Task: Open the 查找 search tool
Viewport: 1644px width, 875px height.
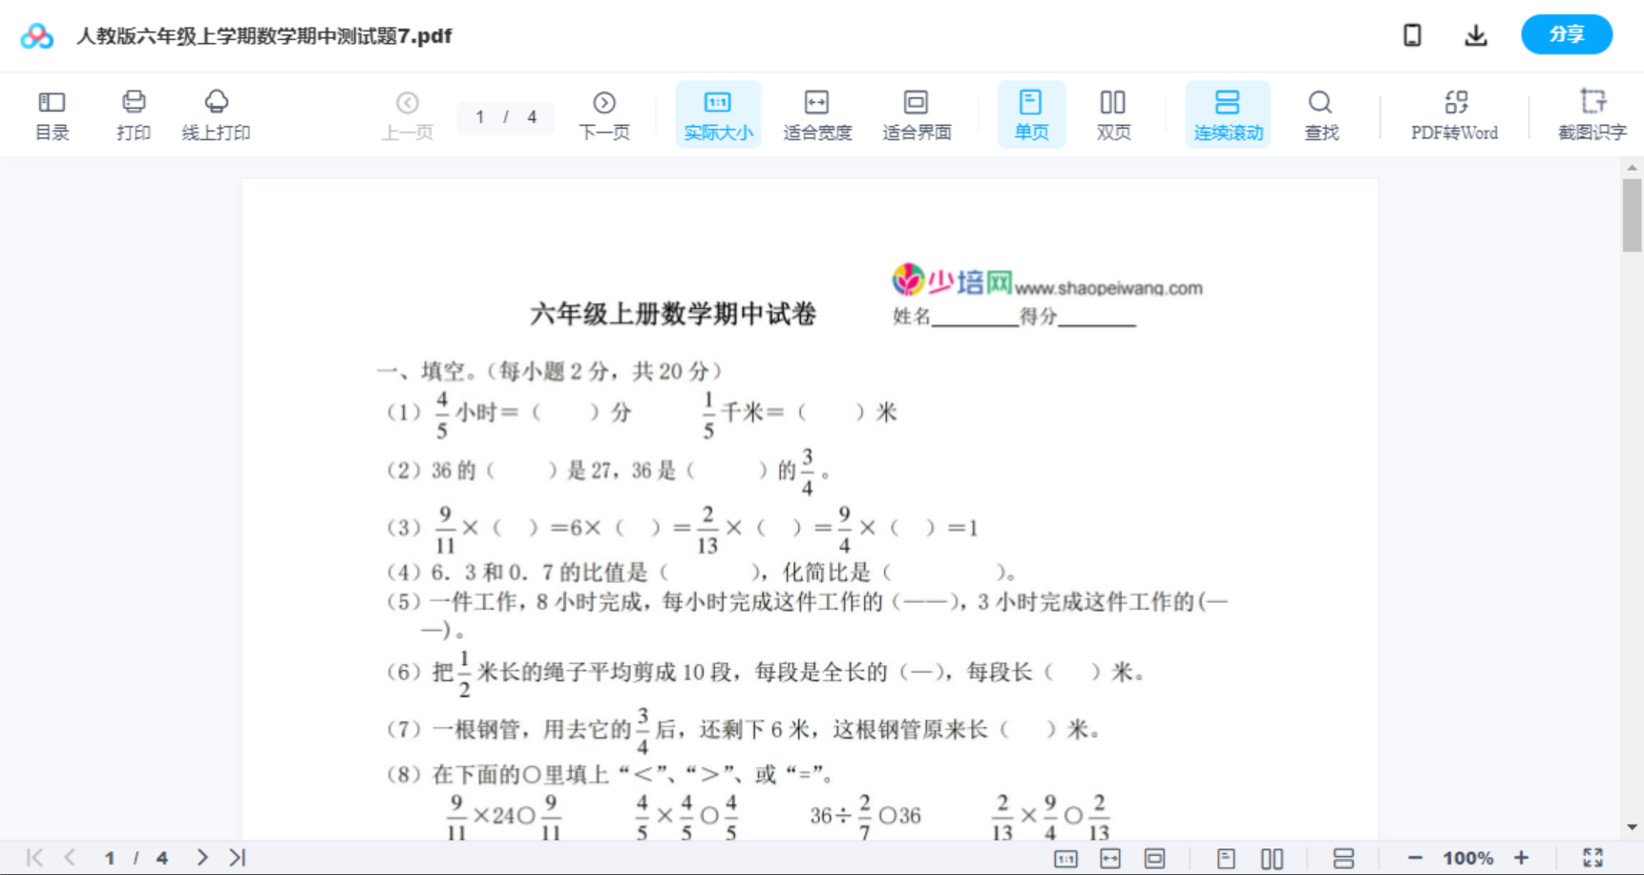Action: 1320,114
